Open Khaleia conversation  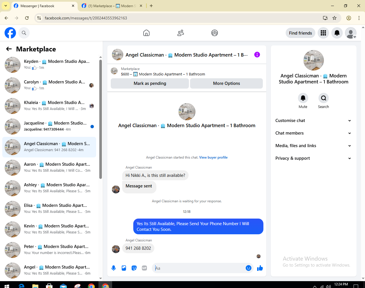(x=49, y=106)
